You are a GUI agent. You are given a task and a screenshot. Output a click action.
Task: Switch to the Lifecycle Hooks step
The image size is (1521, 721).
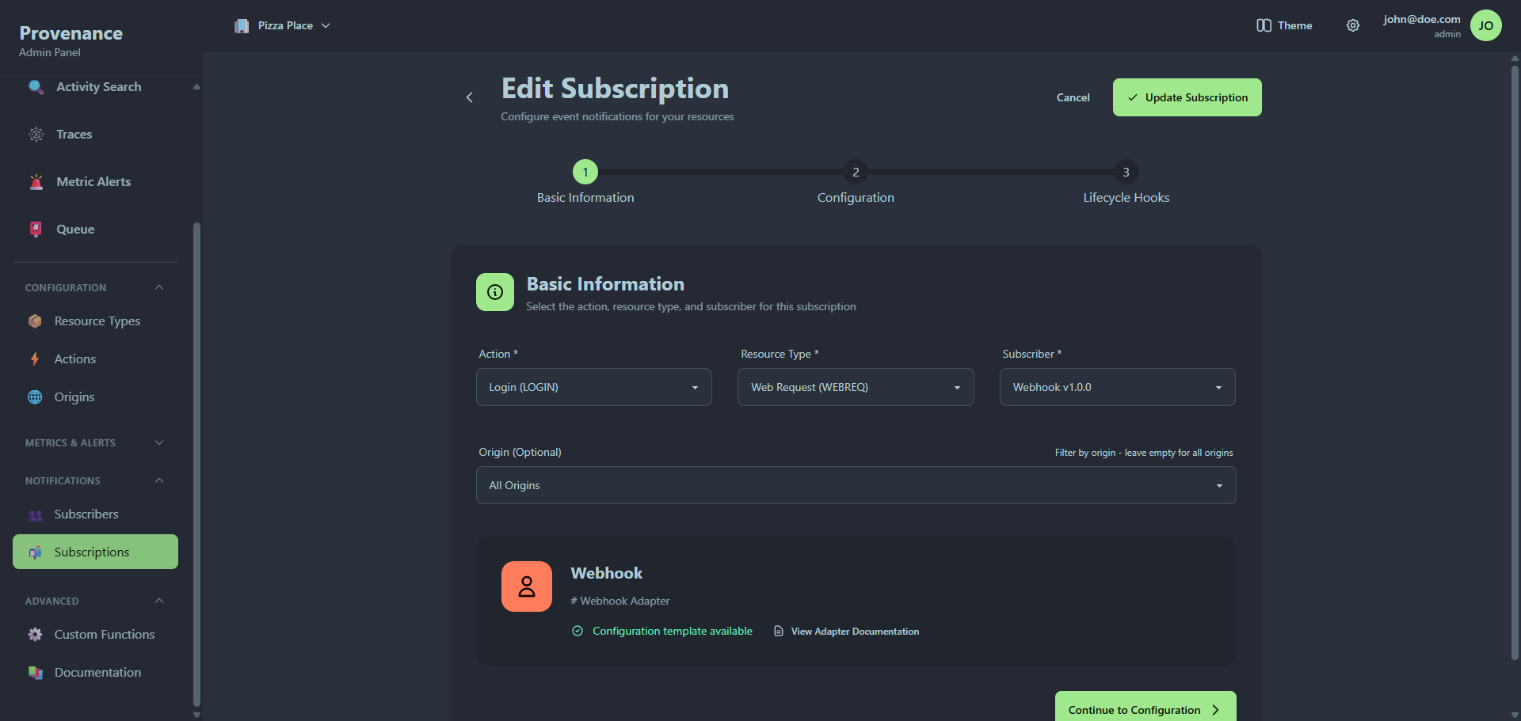[x=1126, y=172]
